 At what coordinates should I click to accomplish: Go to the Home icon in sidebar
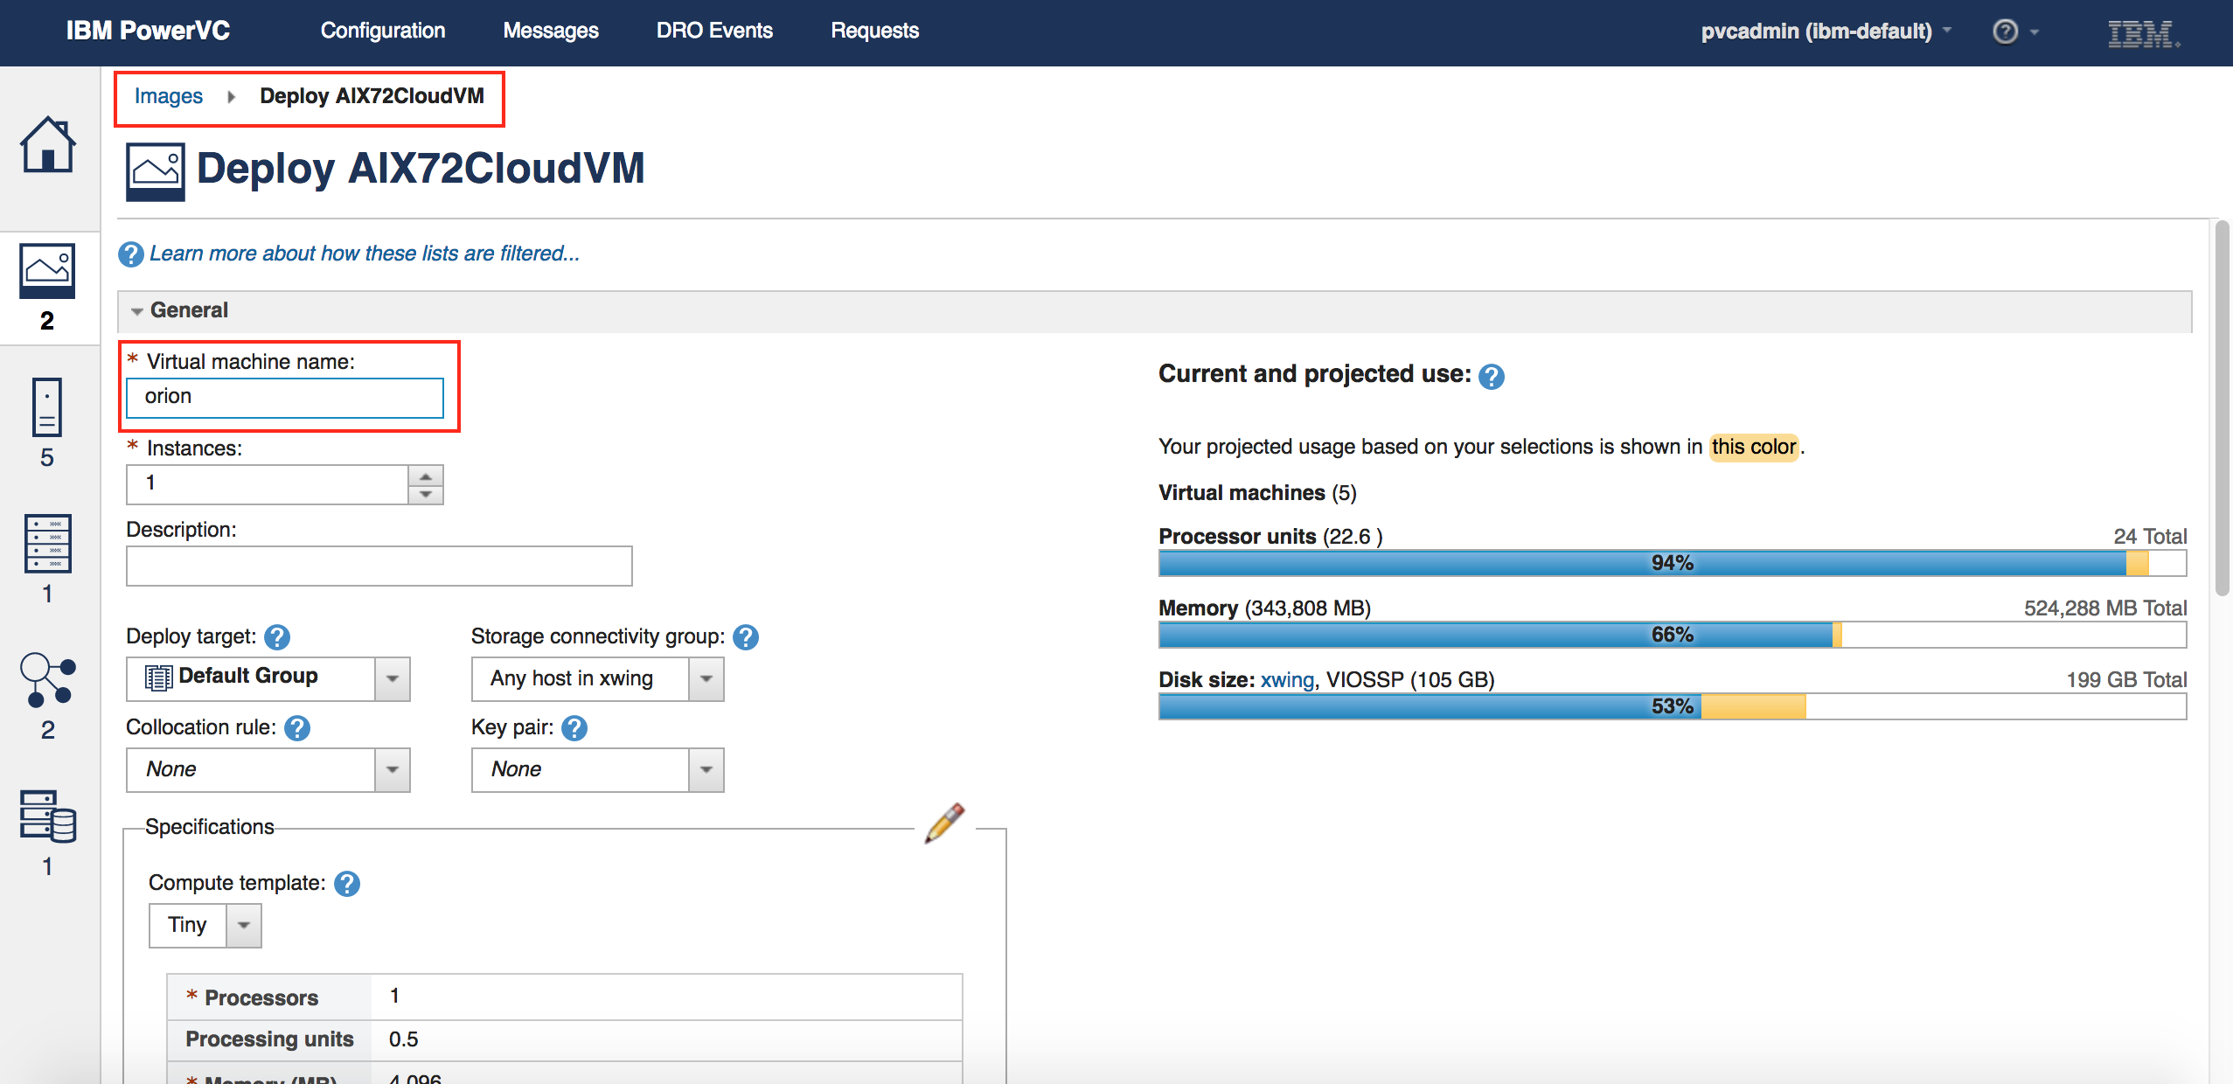tap(48, 145)
